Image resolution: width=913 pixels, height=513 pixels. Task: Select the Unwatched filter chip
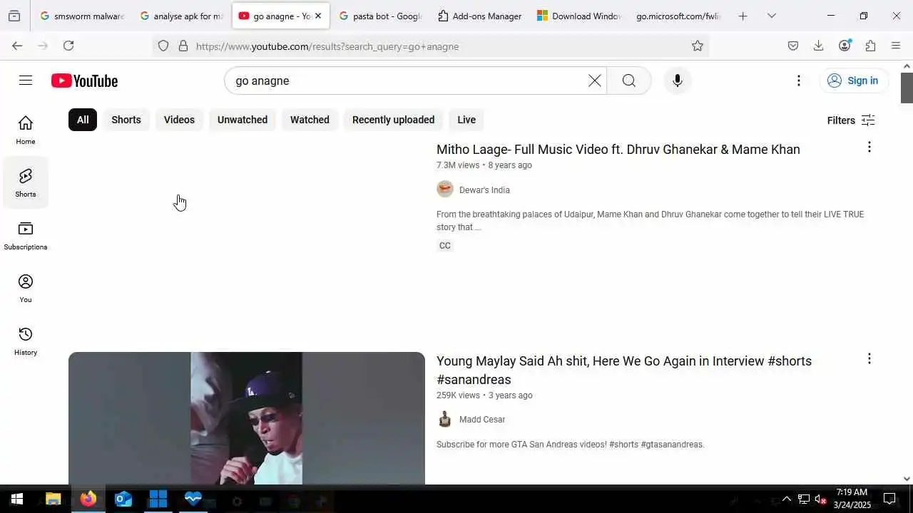coord(243,120)
